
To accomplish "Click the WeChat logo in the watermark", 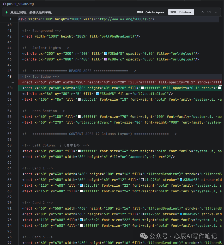I will coord(144,236).
